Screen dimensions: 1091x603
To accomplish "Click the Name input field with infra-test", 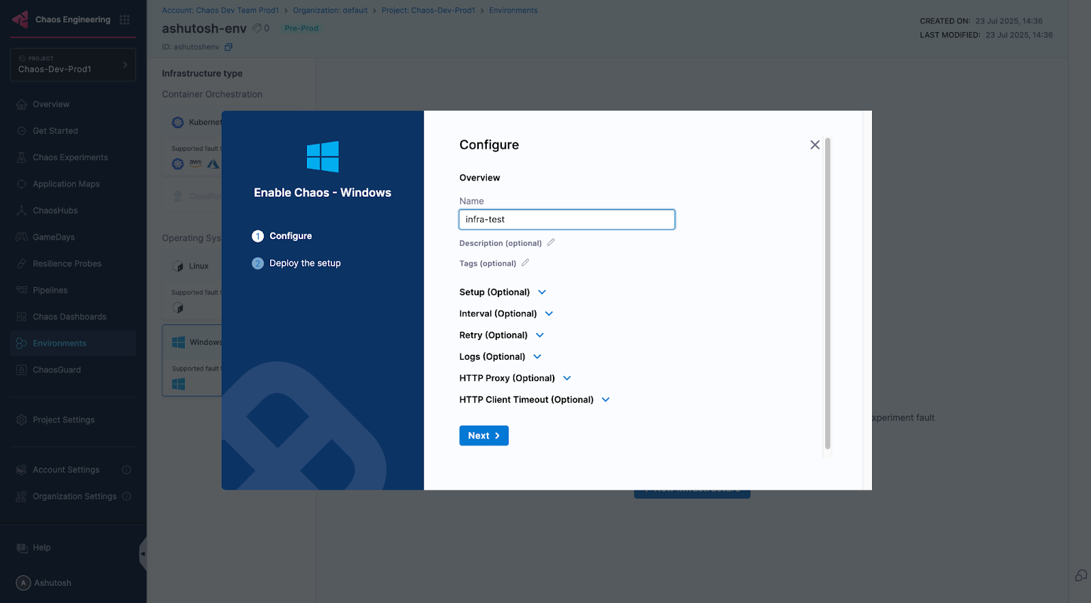I will 567,219.
